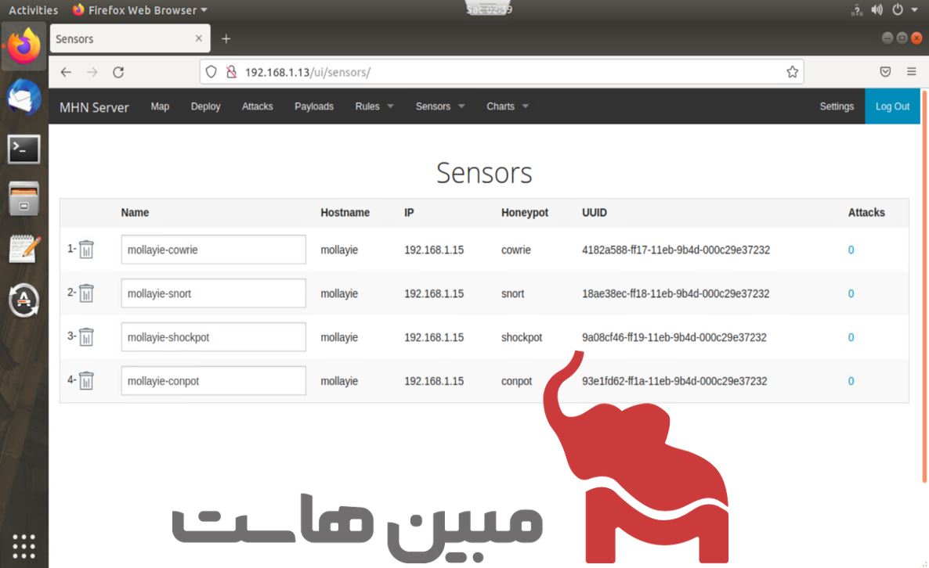Open the shield tracking protection icon
This screenshot has height=568, width=929.
coord(211,72)
